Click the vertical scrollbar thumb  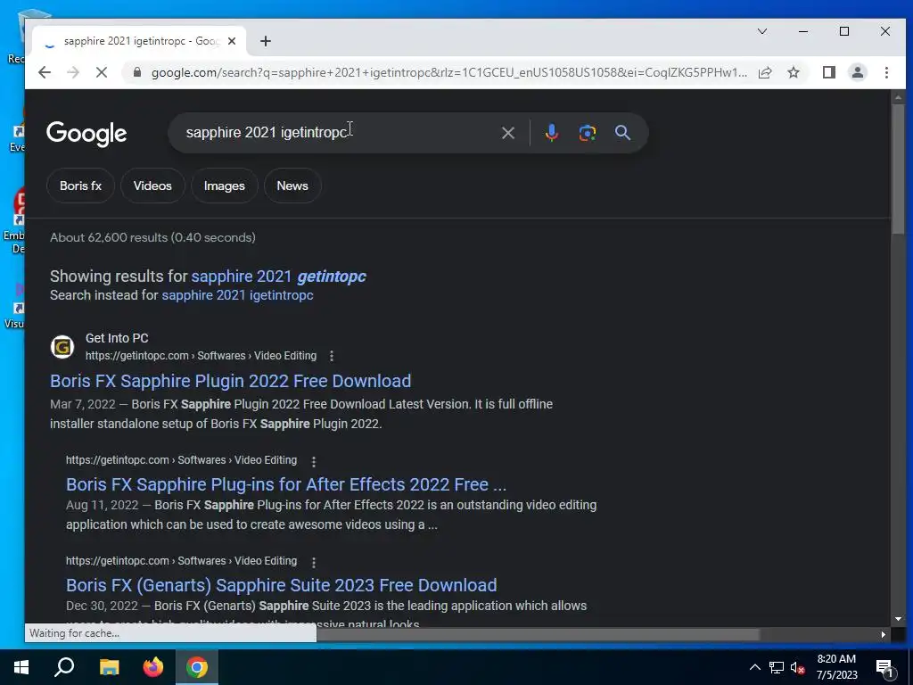[x=899, y=170]
